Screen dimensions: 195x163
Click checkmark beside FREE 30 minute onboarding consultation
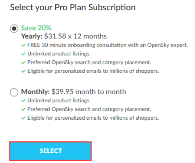pyautogui.click(x=24, y=45)
